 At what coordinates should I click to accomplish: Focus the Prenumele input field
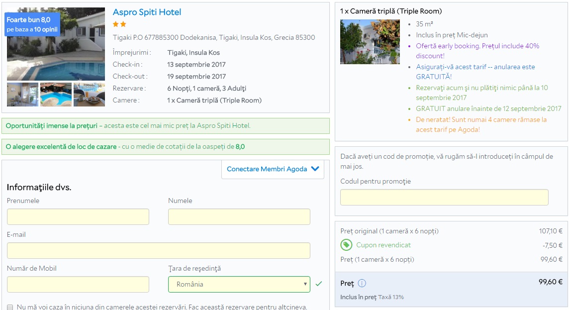[x=78, y=217]
